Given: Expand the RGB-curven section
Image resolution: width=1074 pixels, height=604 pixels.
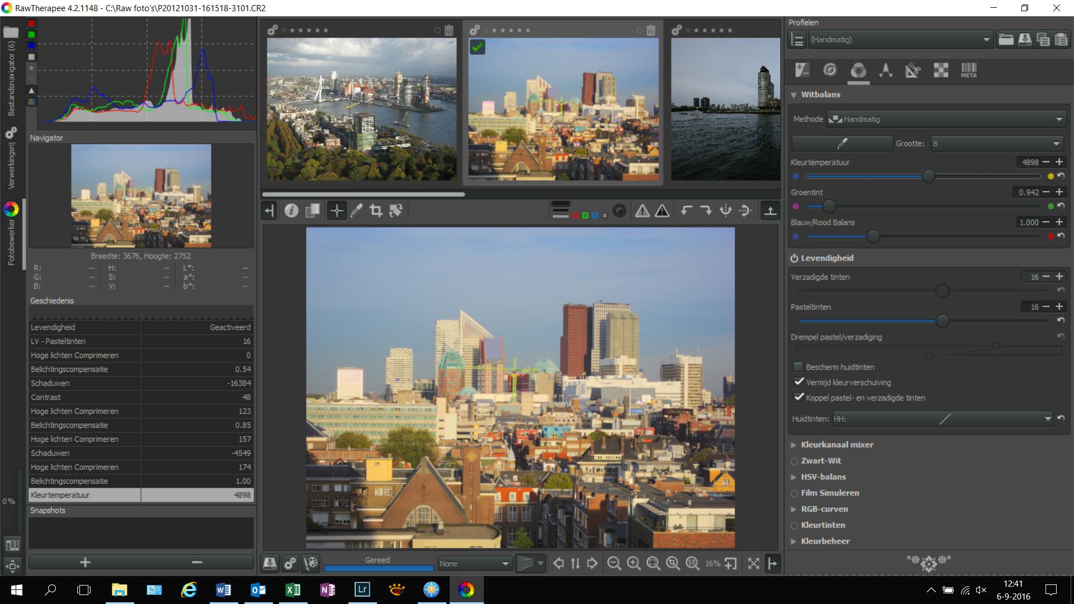Looking at the screenshot, I should (824, 509).
